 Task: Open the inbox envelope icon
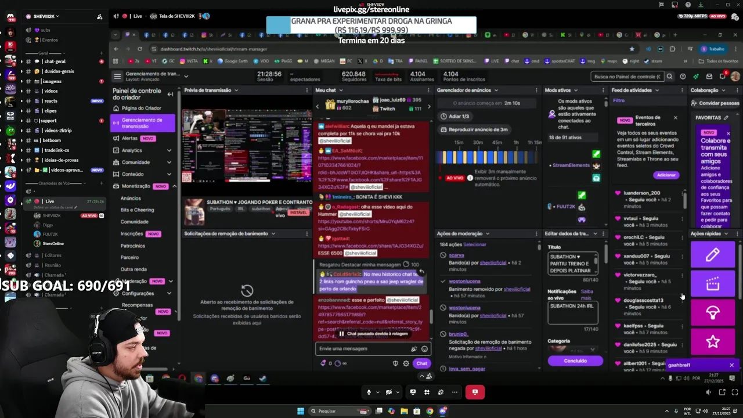point(709,76)
